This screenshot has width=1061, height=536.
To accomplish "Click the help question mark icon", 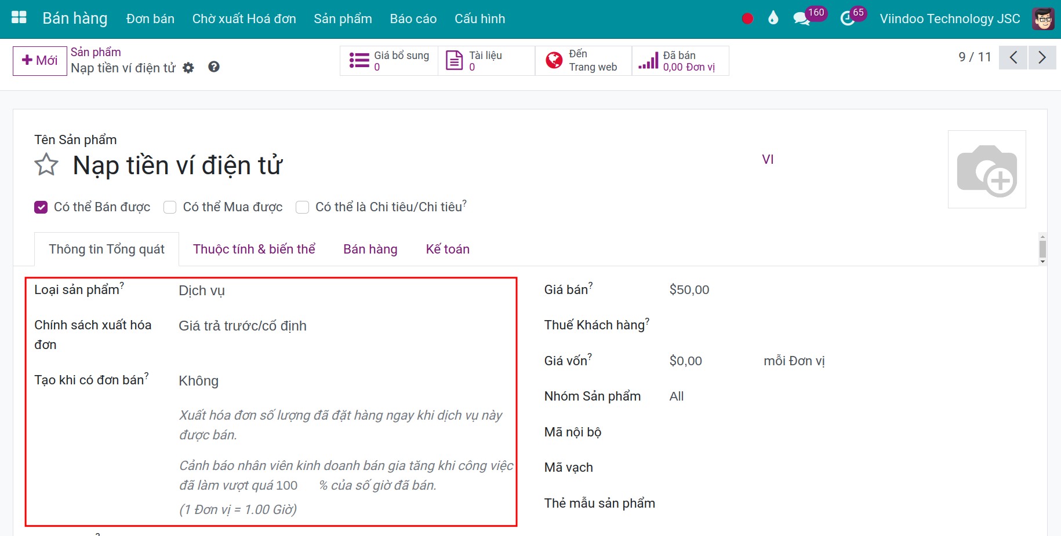I will tap(213, 67).
